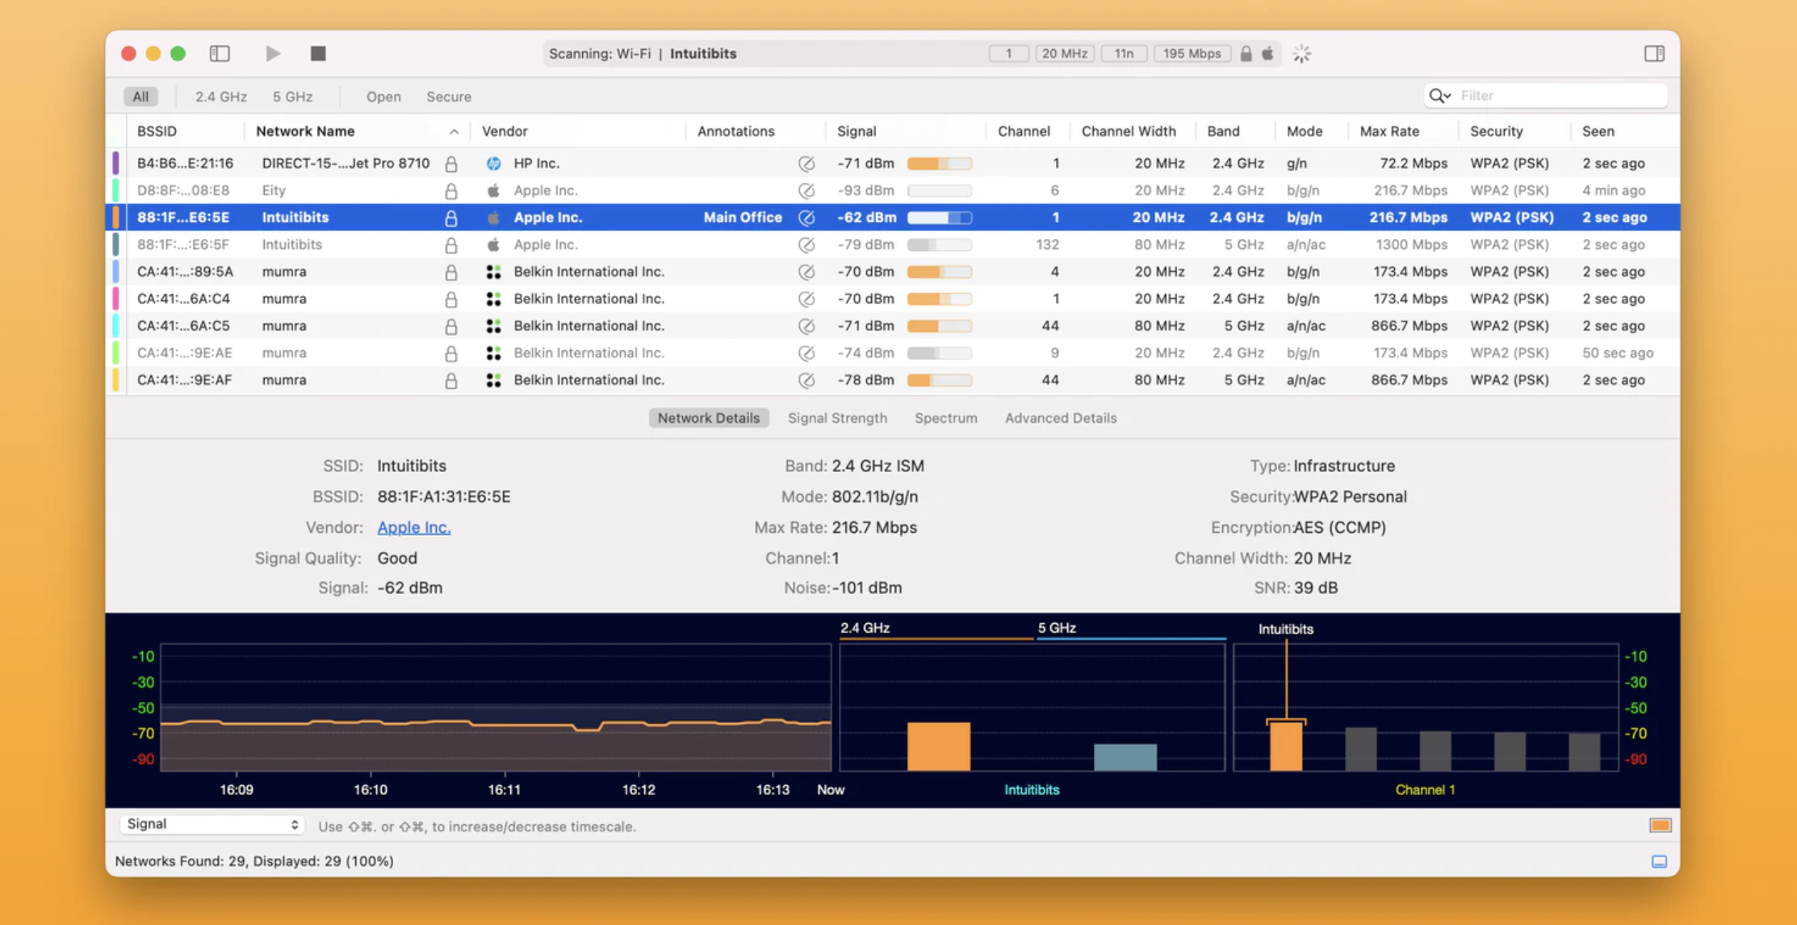Click pink color swatch of CA:41:...6A:C4 row
Image resolution: width=1797 pixels, height=925 pixels.
[x=115, y=299]
